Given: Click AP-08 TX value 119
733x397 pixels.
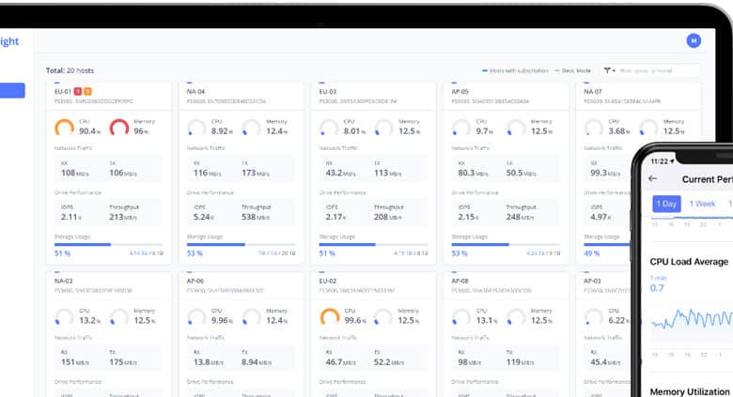Looking at the screenshot, I should click(x=520, y=362).
